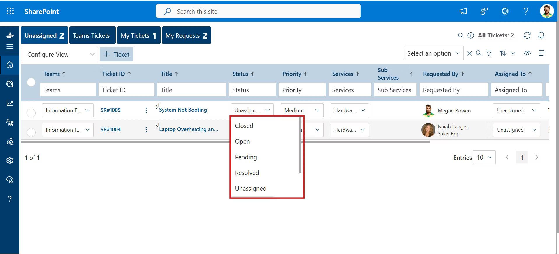Open ticket SR#1005 link
The width and height of the screenshot is (559, 254).
110,110
